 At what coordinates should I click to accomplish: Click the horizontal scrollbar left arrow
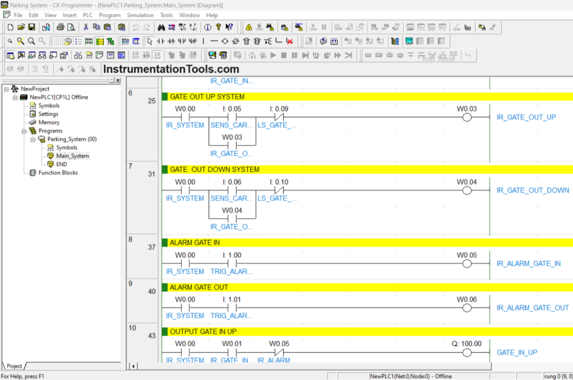point(134,366)
